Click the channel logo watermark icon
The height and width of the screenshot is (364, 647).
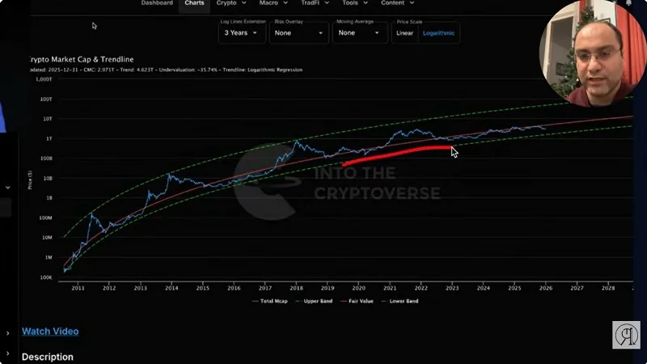coord(625,335)
